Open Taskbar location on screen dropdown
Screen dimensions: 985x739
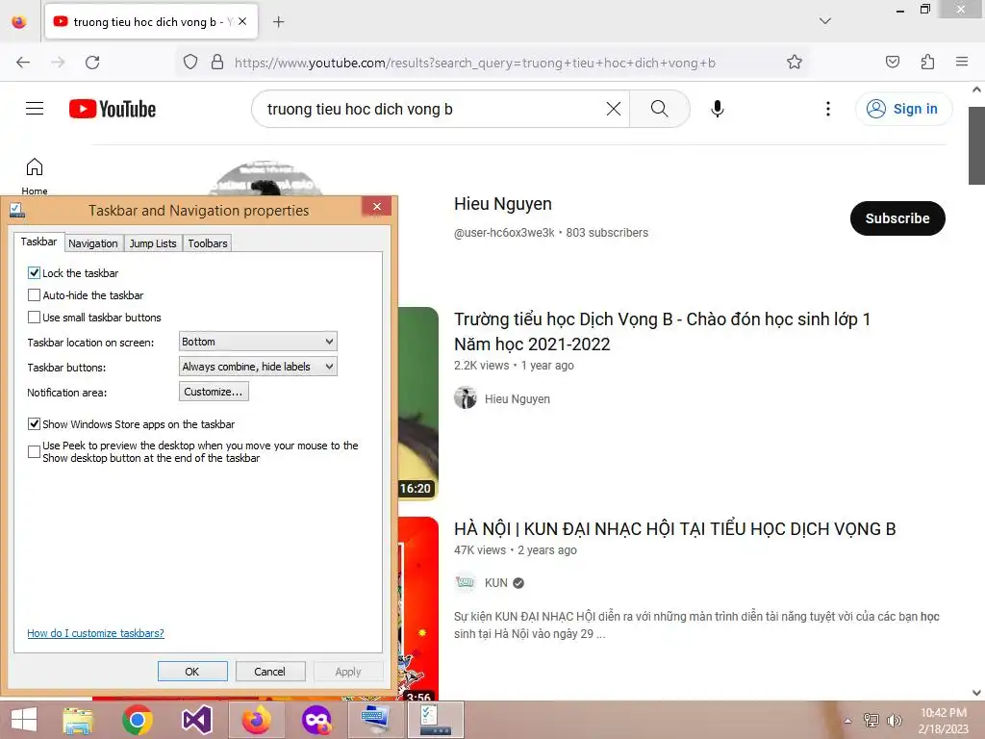pyautogui.click(x=258, y=342)
